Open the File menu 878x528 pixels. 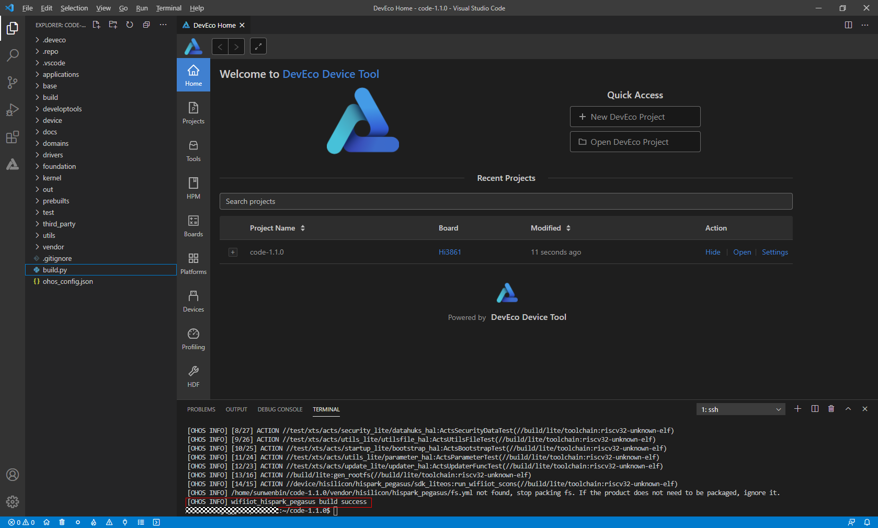(x=27, y=8)
